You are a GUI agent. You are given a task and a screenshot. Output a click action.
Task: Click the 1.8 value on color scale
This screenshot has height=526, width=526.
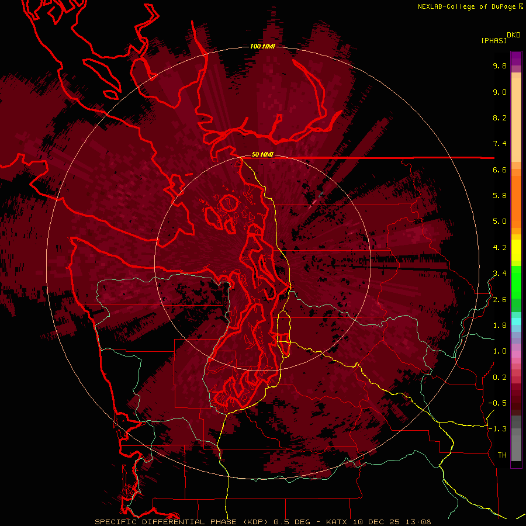[x=500, y=326]
